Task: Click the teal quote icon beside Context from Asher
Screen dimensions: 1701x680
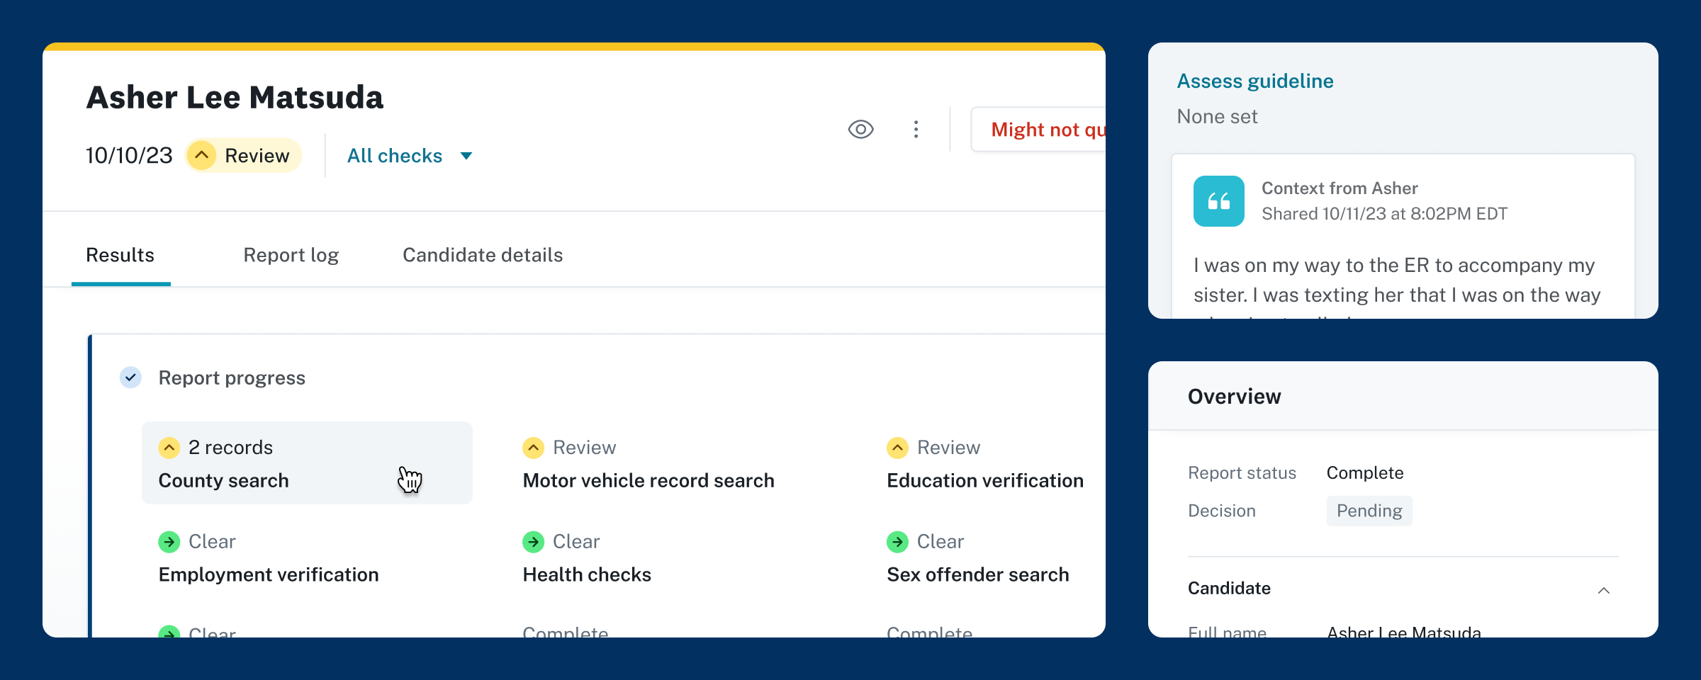Action: point(1218,201)
